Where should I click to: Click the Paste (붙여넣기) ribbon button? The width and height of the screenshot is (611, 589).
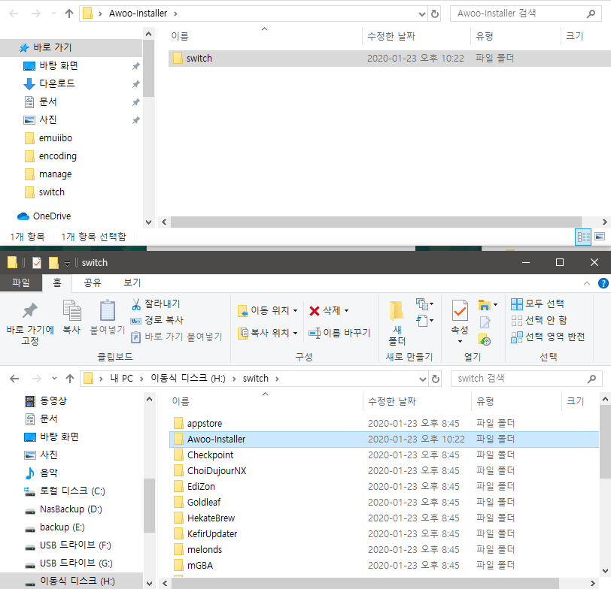[107, 317]
